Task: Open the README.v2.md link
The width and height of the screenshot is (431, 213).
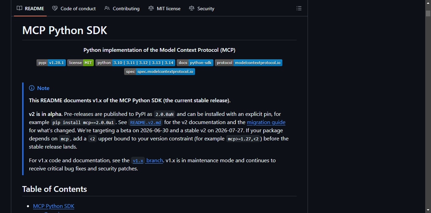Action: (x=146, y=122)
